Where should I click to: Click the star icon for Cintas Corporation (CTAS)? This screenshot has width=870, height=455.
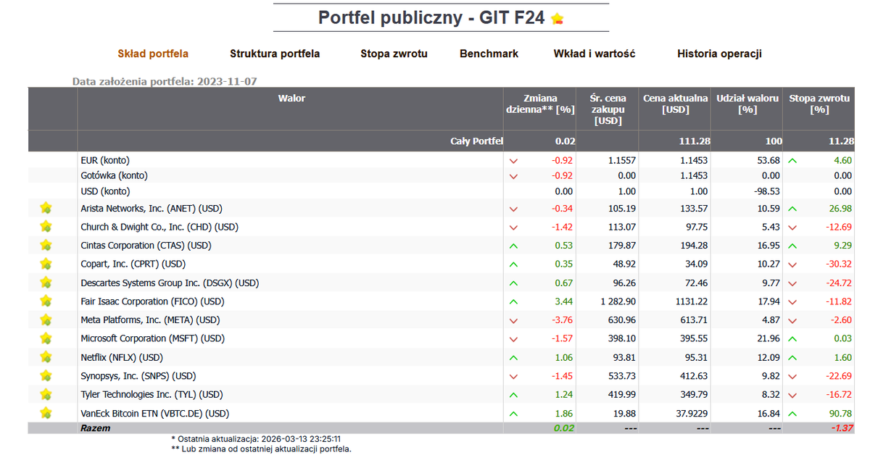pyautogui.click(x=46, y=245)
